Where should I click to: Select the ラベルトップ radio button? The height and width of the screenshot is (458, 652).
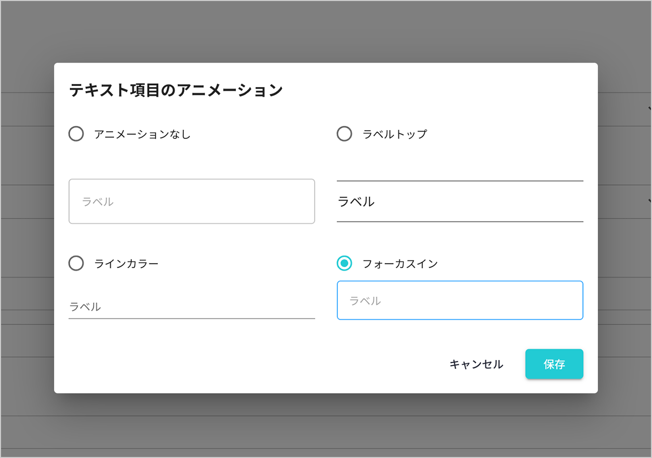pos(344,134)
